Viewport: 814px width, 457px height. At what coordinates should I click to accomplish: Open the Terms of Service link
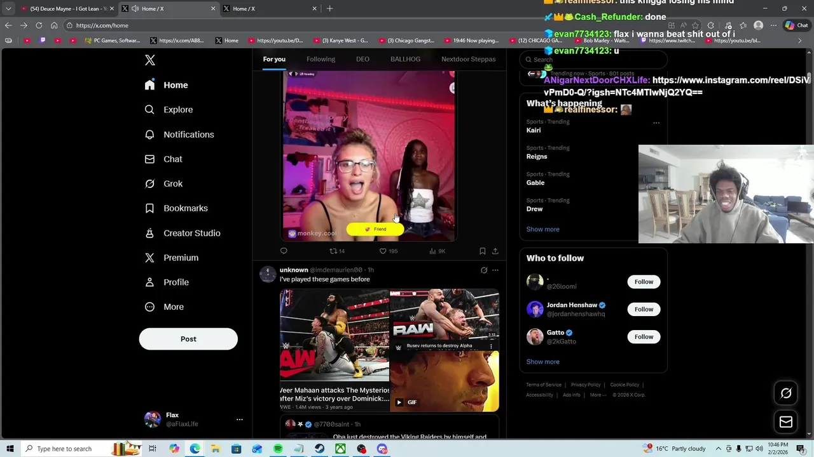tap(544, 385)
